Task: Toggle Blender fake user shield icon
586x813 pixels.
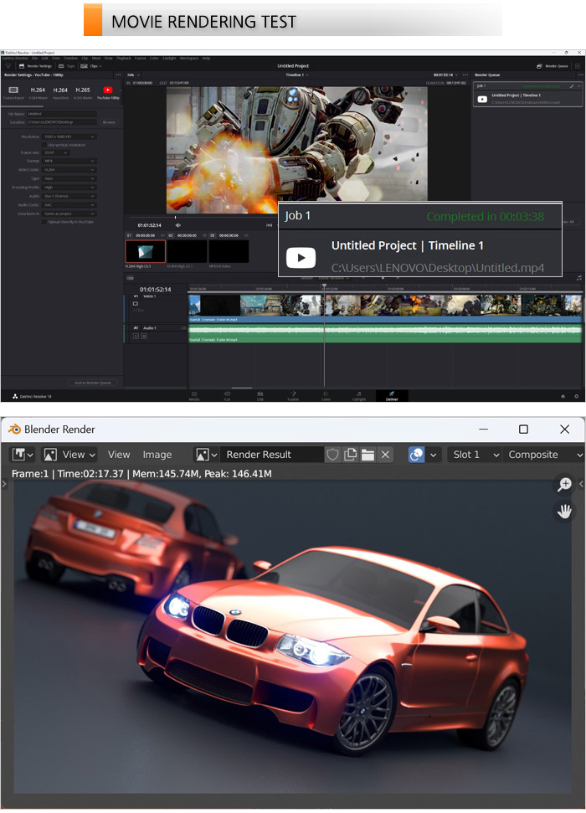Action: tap(332, 455)
